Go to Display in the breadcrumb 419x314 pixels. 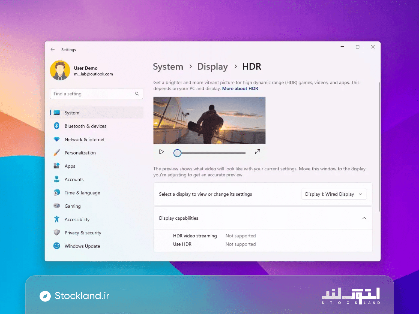(x=213, y=67)
